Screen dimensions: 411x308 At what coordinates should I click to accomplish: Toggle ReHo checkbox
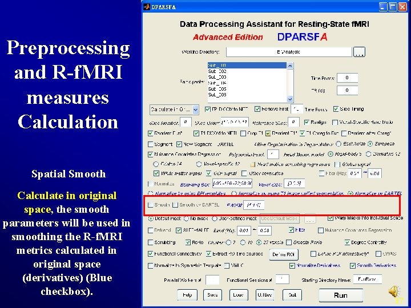click(x=188, y=242)
